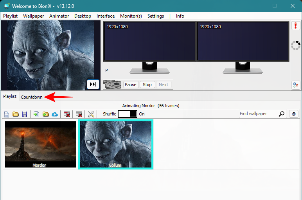Save playlist using the blue floppy disk icon
Image resolution: width=302 pixels, height=200 pixels.
point(24,114)
